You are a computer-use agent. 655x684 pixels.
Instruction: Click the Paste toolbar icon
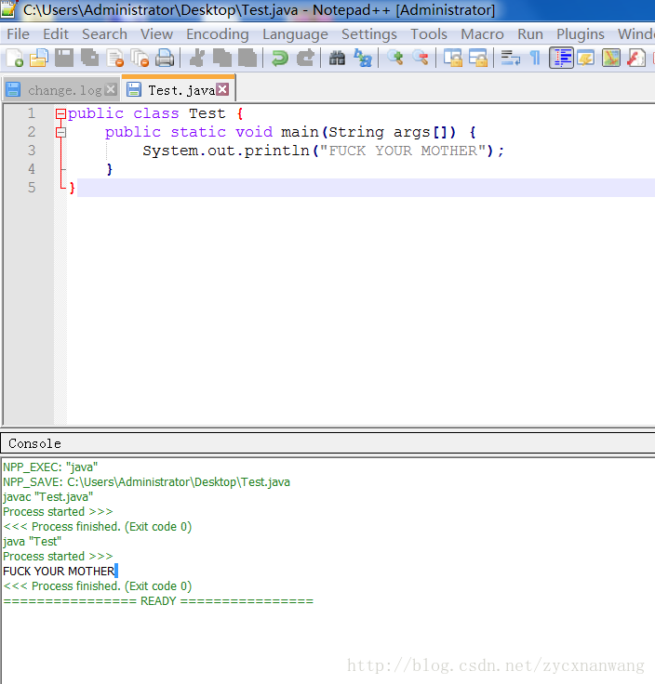[247, 58]
